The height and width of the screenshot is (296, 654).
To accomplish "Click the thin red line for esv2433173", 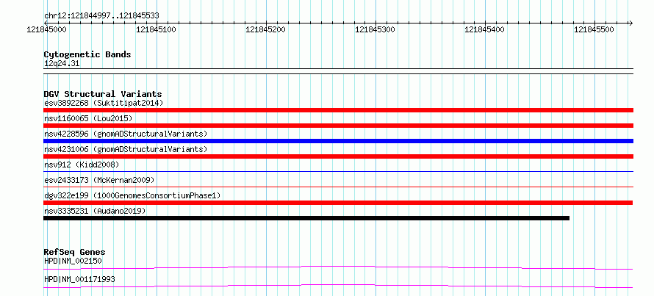I will [x=338, y=187].
